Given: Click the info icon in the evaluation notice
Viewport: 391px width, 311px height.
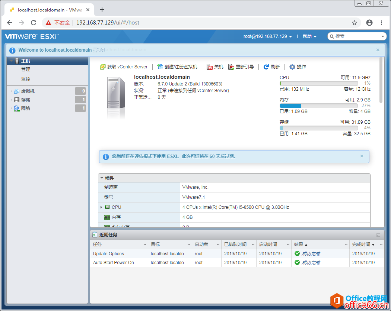Looking at the screenshot, I should coord(106,156).
